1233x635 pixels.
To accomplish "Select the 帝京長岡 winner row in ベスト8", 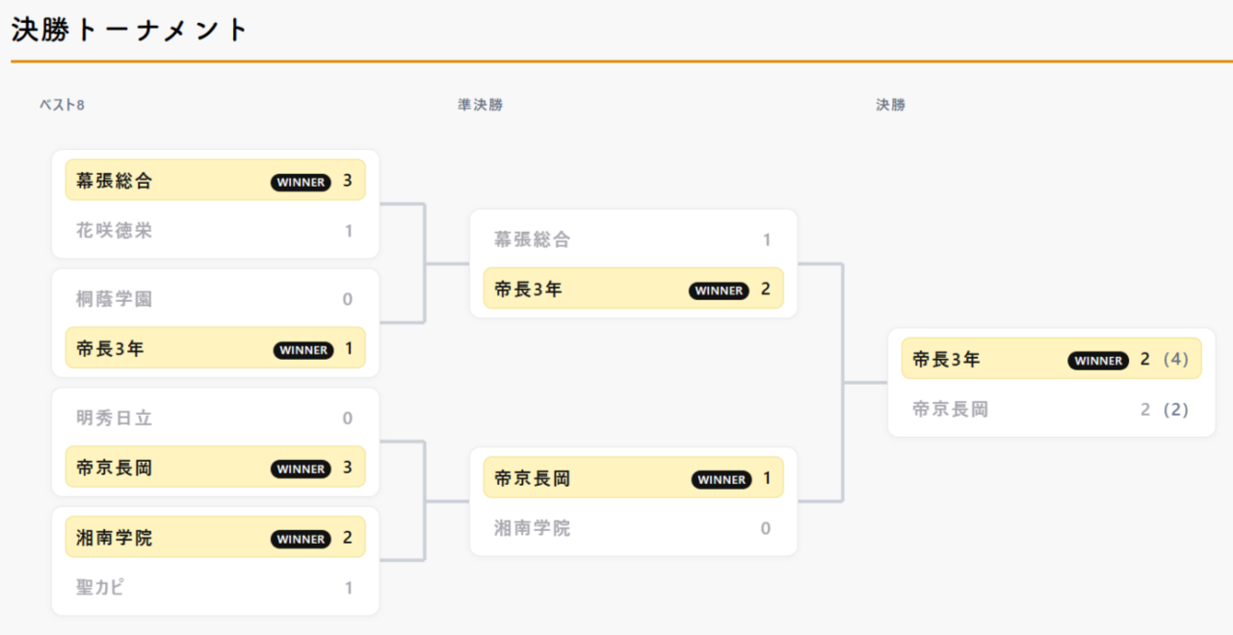I will pos(215,469).
